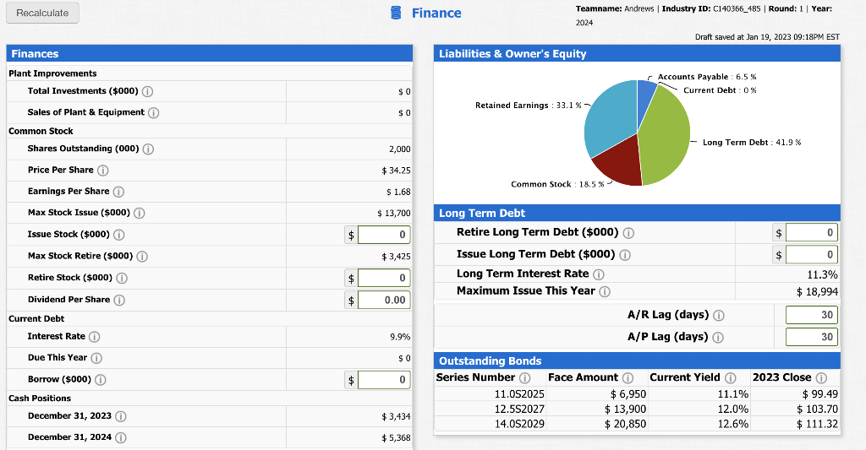Select the Issue Long Term Debt input
866x450 pixels.
click(812, 254)
